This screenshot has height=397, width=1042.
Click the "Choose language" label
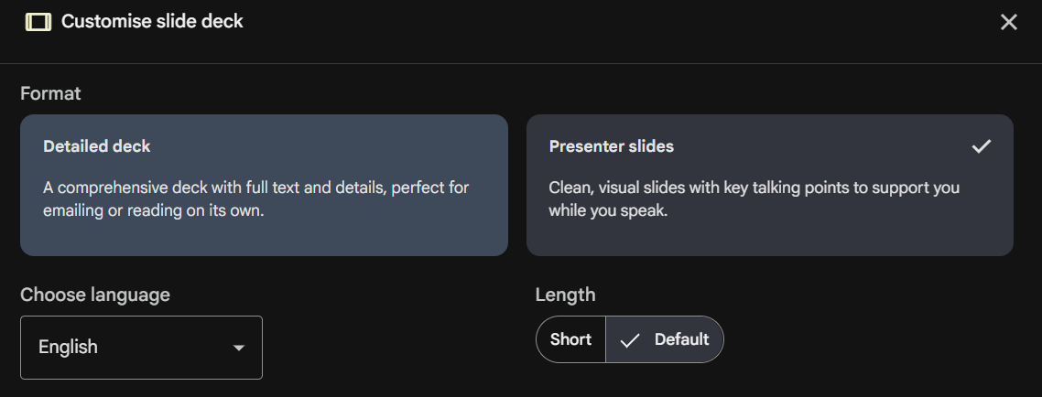(95, 295)
